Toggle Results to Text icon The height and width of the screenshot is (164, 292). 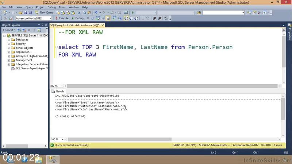(126, 18)
